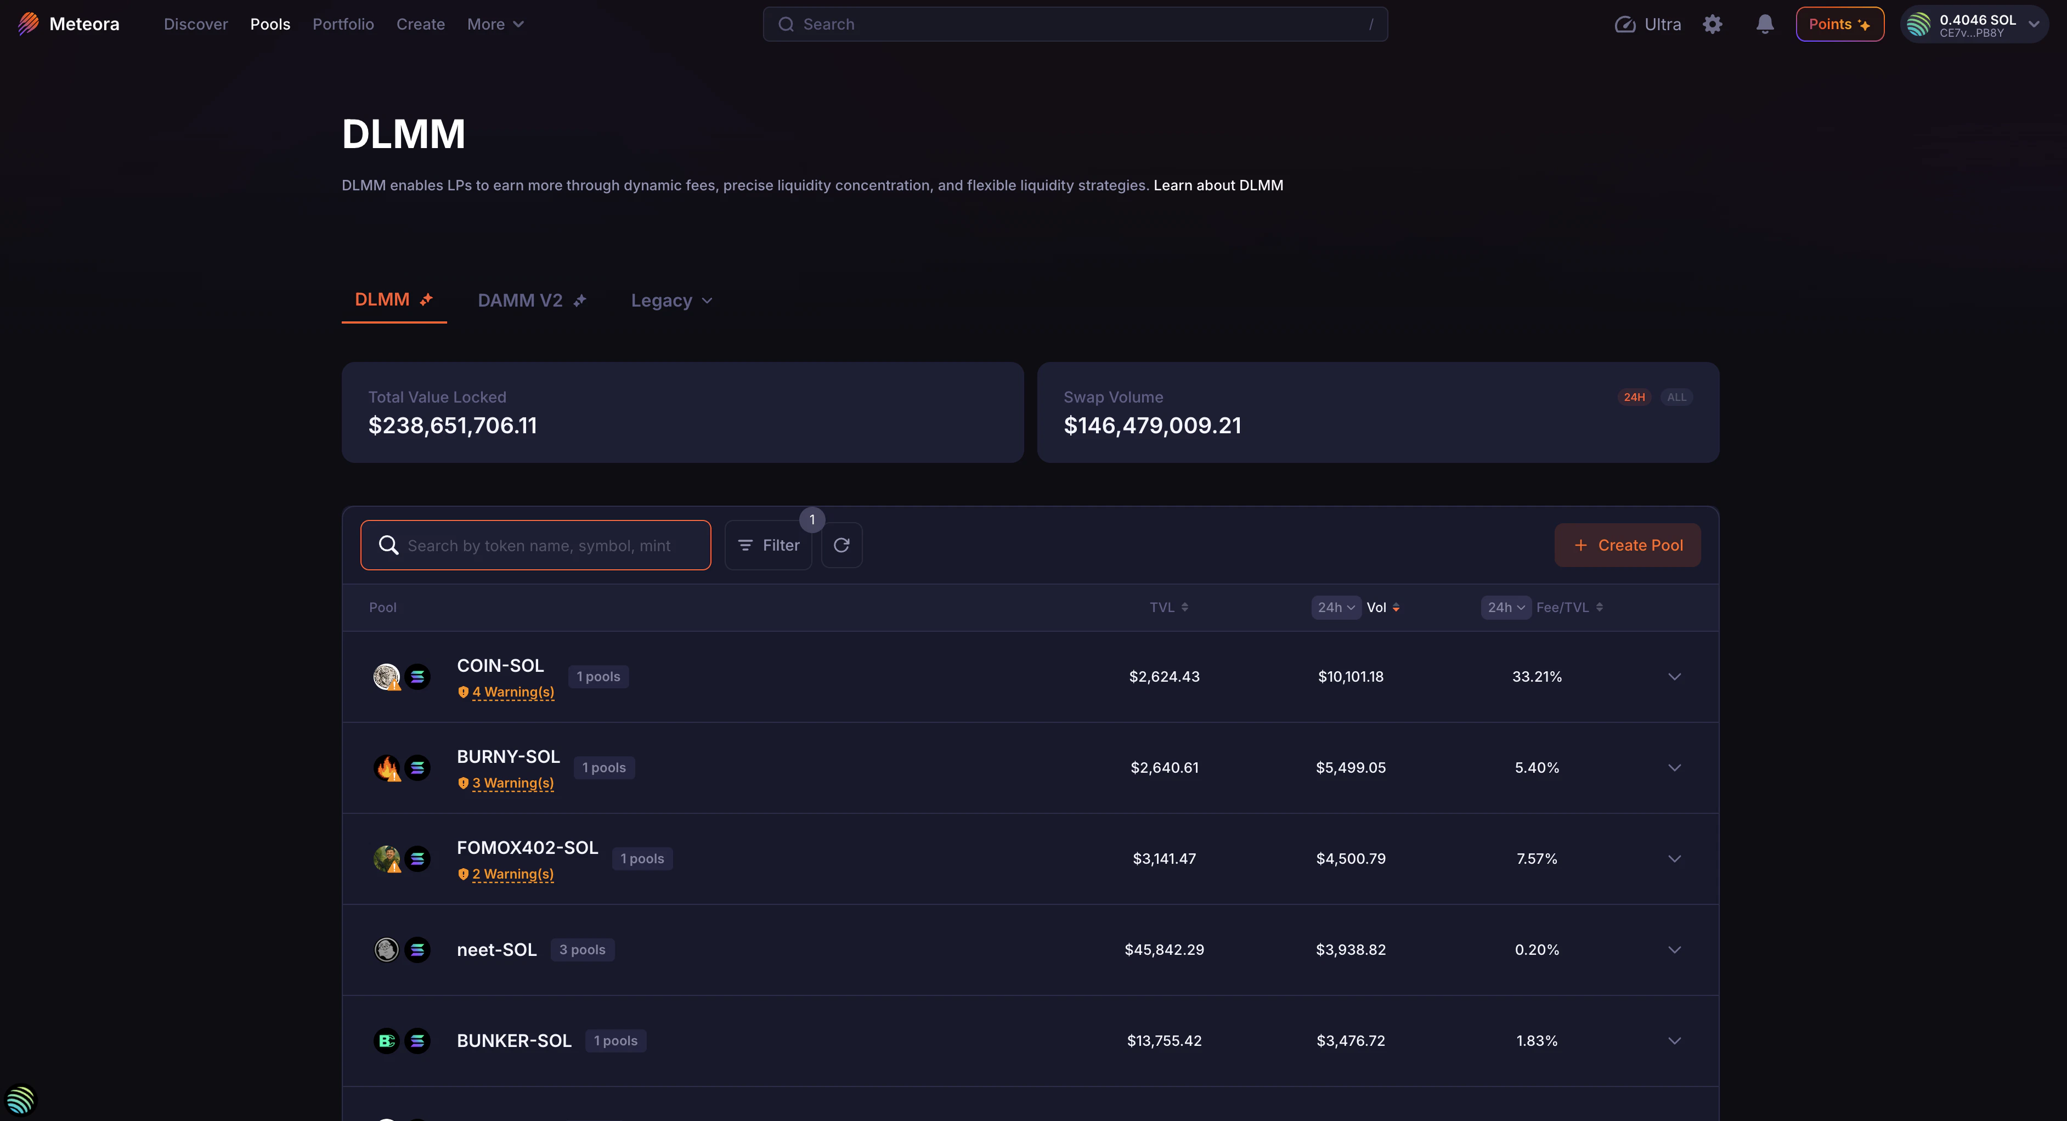This screenshot has height=1121, width=2067.
Task: Open the Filter button
Action: 769,546
